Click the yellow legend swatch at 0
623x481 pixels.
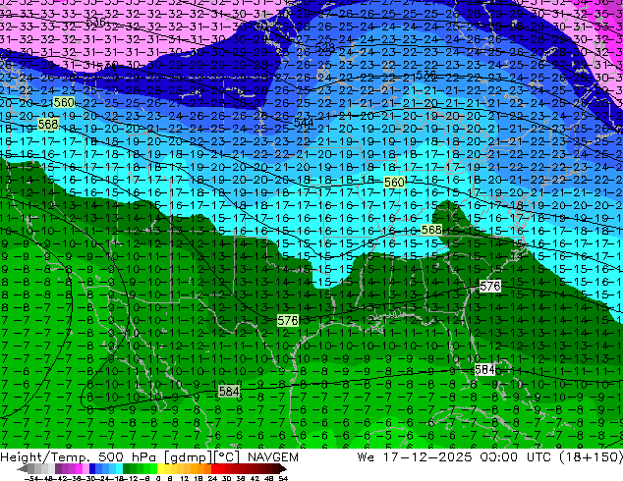pos(160,468)
